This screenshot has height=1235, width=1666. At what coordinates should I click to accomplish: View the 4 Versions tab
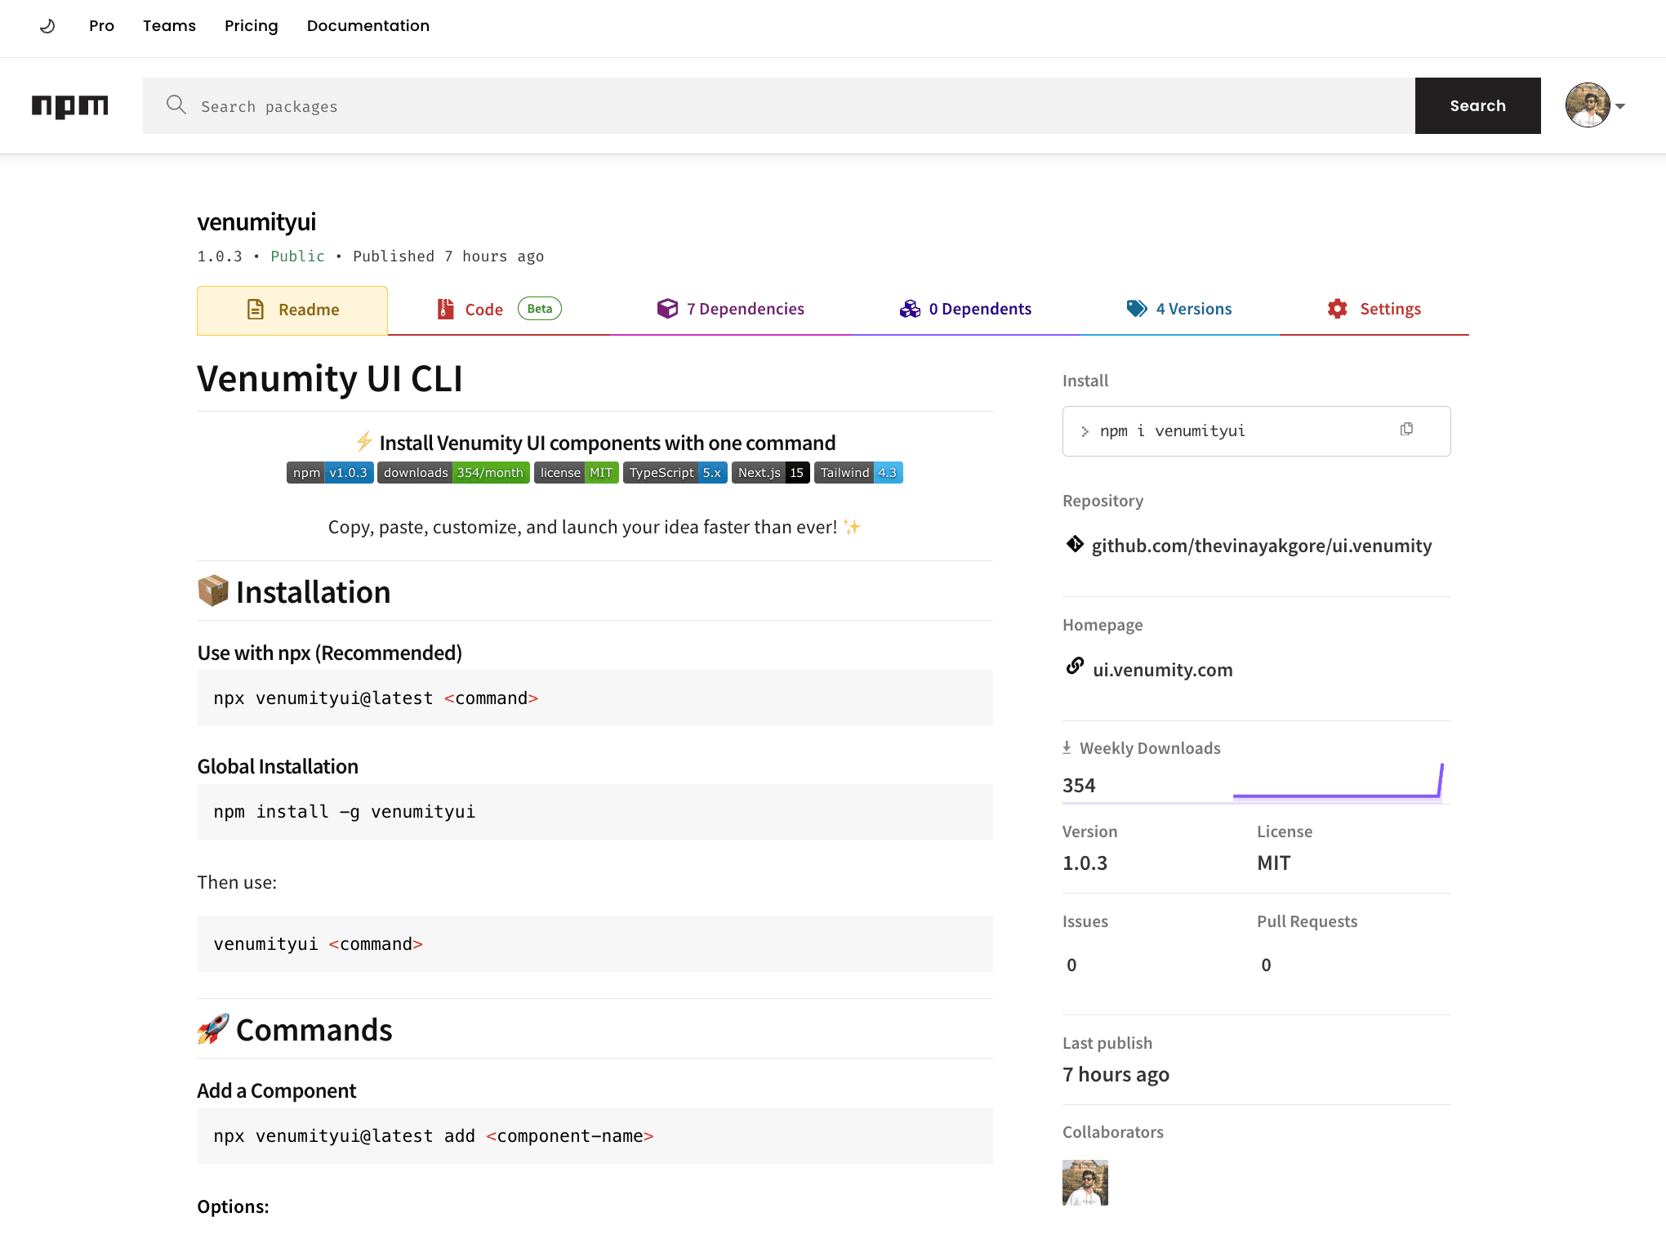[x=1179, y=310]
